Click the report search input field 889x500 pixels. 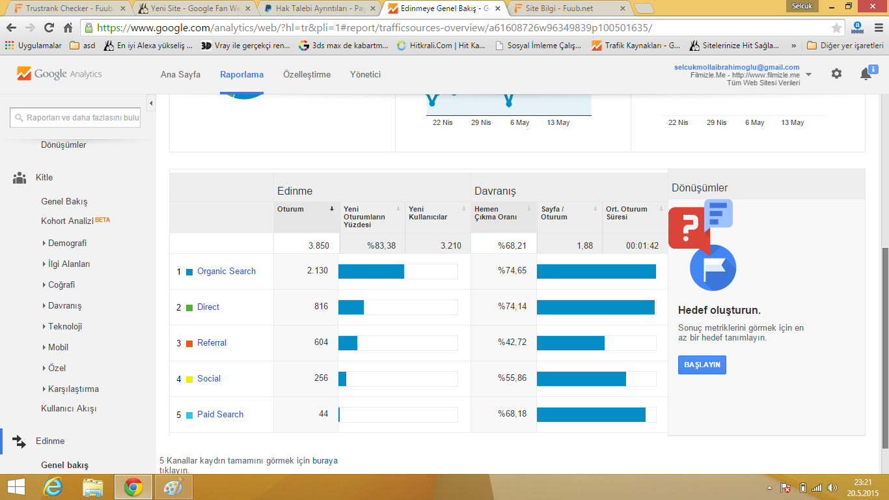(75, 118)
